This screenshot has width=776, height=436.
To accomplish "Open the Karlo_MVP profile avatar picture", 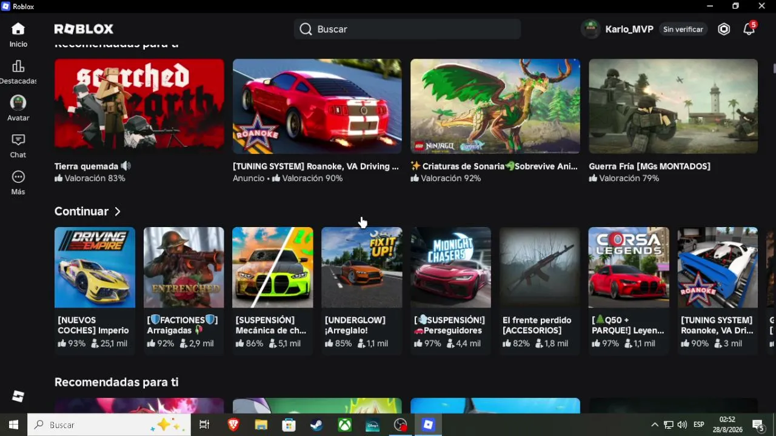I will coord(590,29).
